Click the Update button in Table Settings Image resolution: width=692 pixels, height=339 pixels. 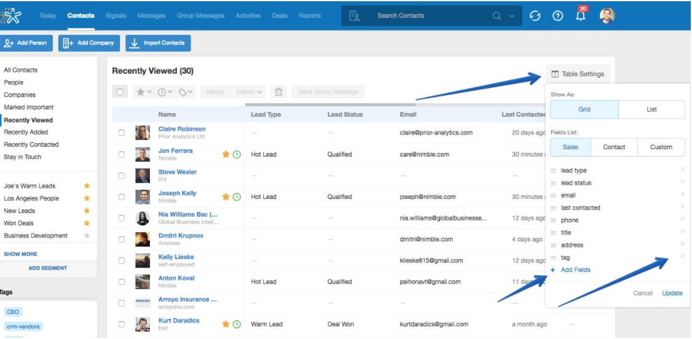672,293
